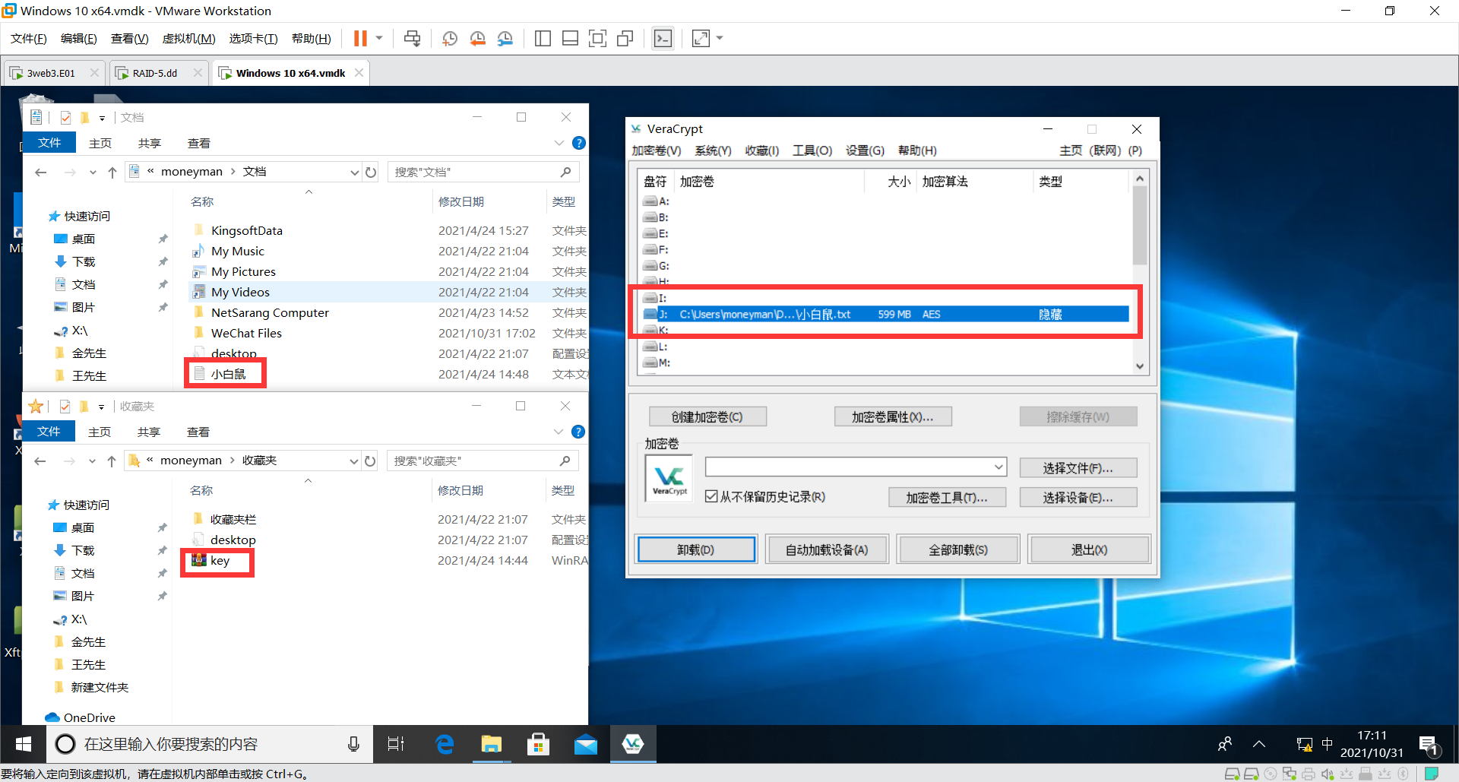The height and width of the screenshot is (782, 1459).
Task: Open the power options dropdown beside the pause button
Action: point(379,38)
